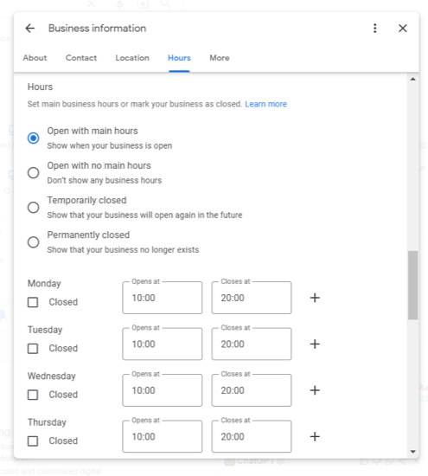
Task: Close the Business information dialog
Action: pyautogui.click(x=403, y=29)
